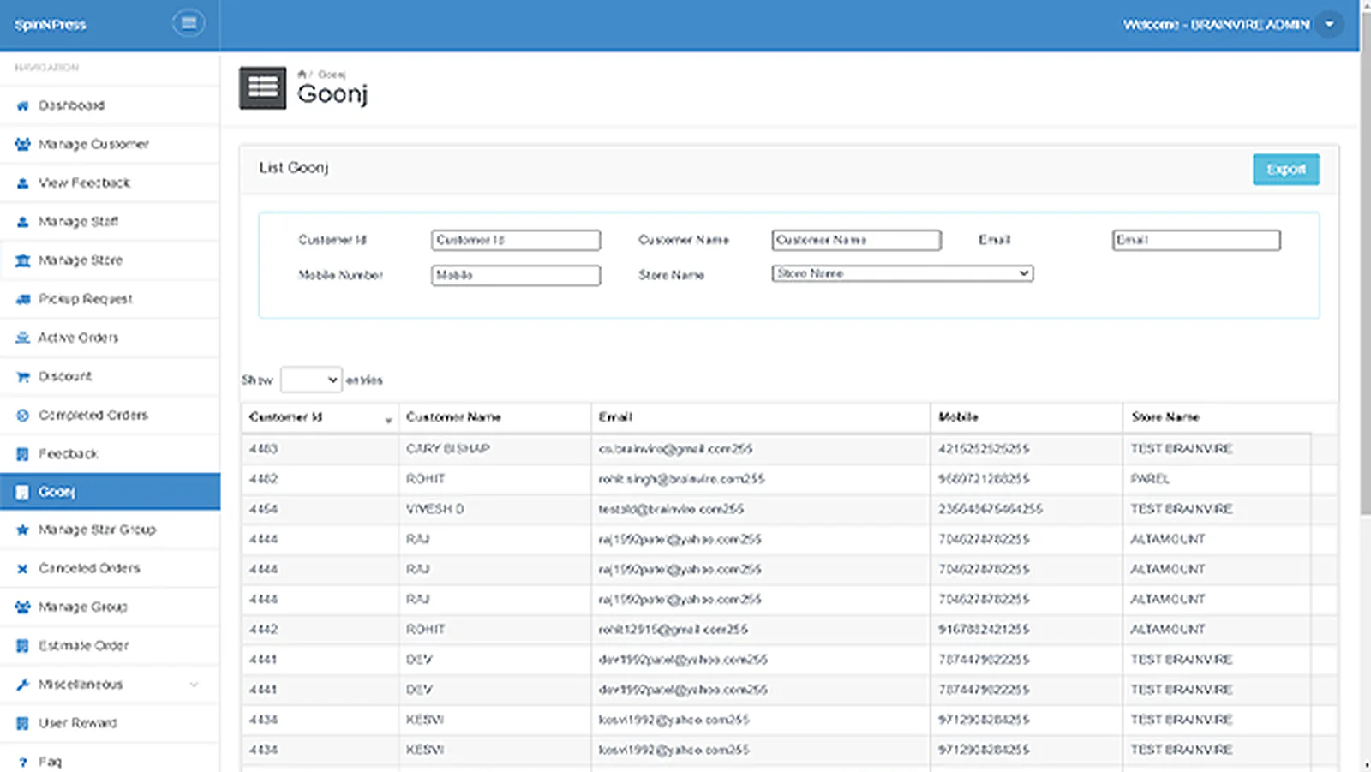Open the Estimate Order menu item

110,645
